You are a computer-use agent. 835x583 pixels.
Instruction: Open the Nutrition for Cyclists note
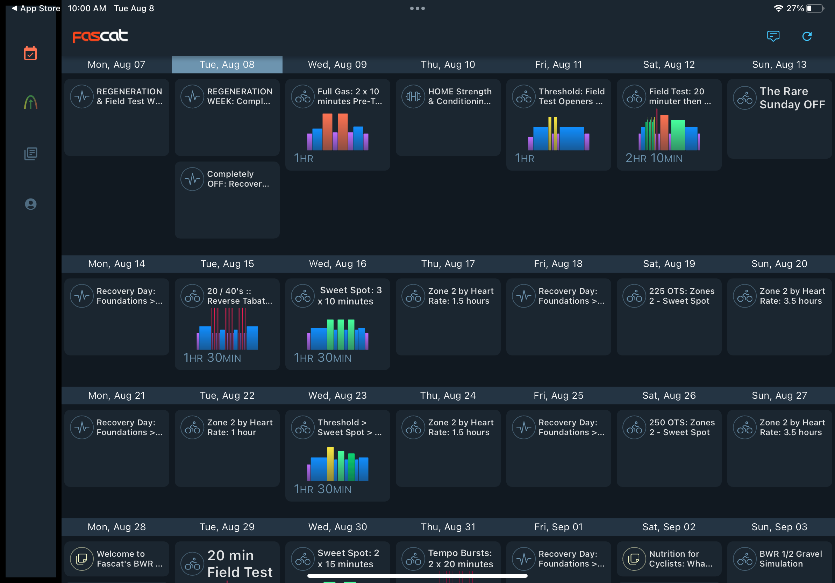coord(669,559)
